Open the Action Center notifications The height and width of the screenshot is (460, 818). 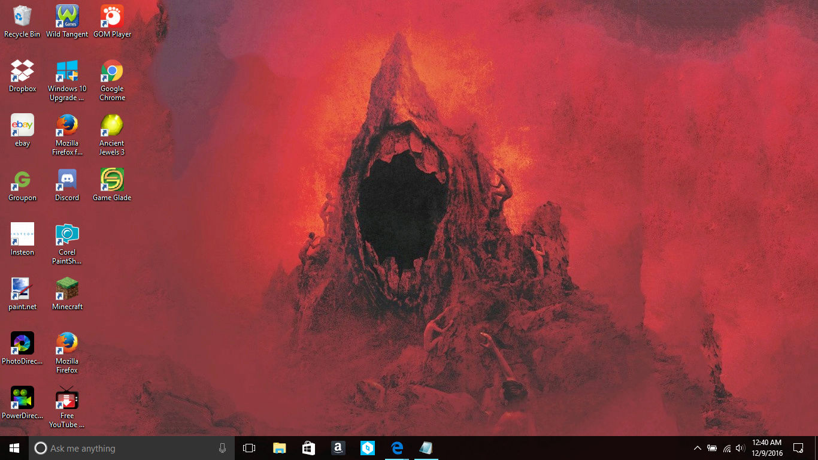(798, 448)
